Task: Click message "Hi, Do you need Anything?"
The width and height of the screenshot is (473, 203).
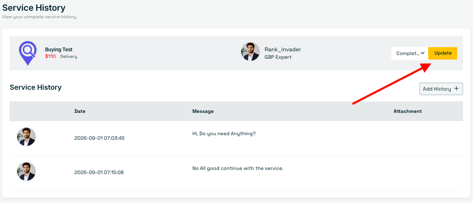Action: [224, 134]
